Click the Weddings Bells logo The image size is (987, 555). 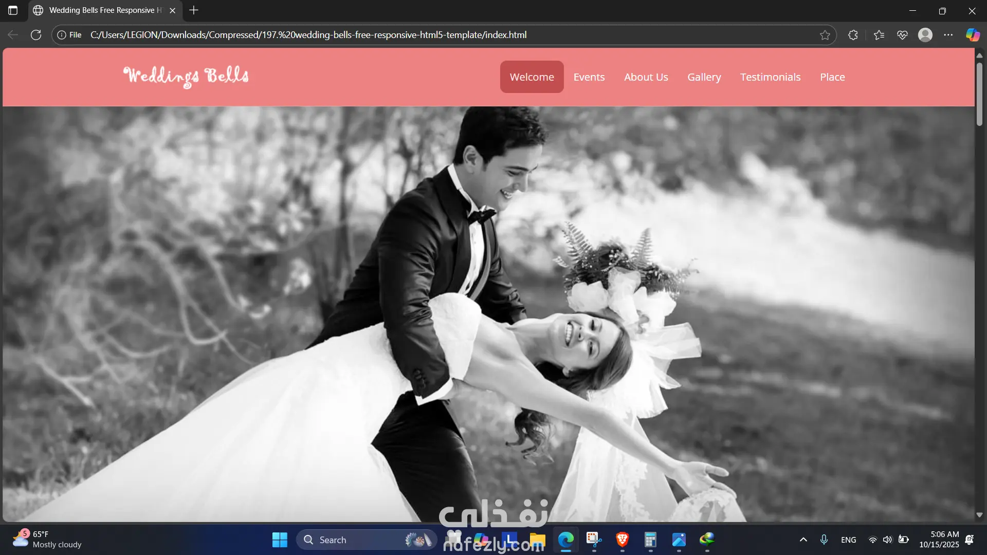pos(186,76)
